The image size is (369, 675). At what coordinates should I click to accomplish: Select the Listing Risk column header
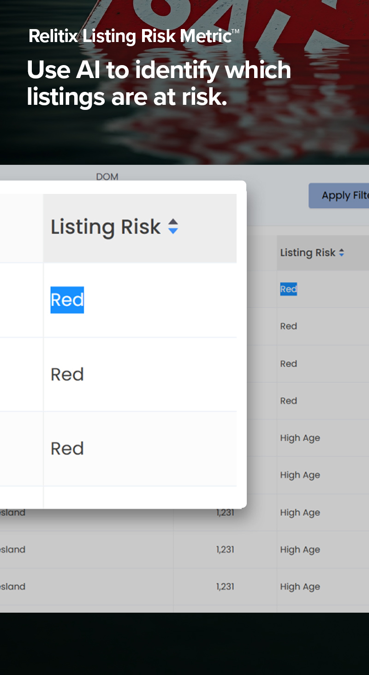[106, 227]
